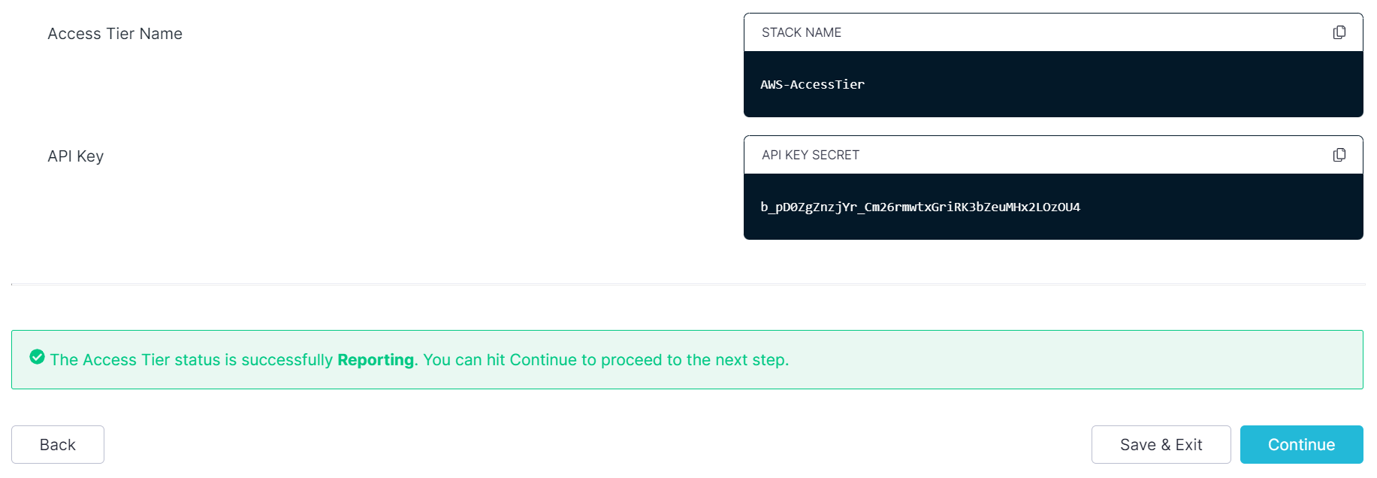Click Save & Exit
Screen dimensions: 1377x478
point(1161,445)
